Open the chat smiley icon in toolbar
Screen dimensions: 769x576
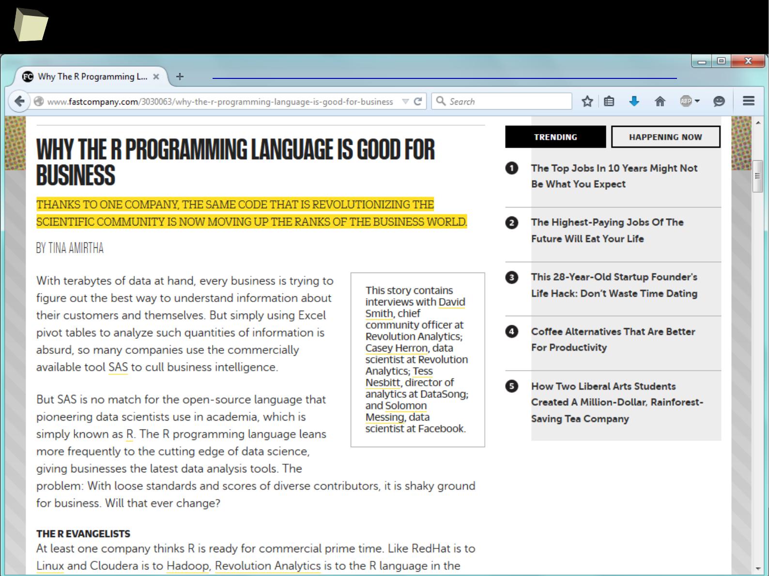(x=719, y=101)
